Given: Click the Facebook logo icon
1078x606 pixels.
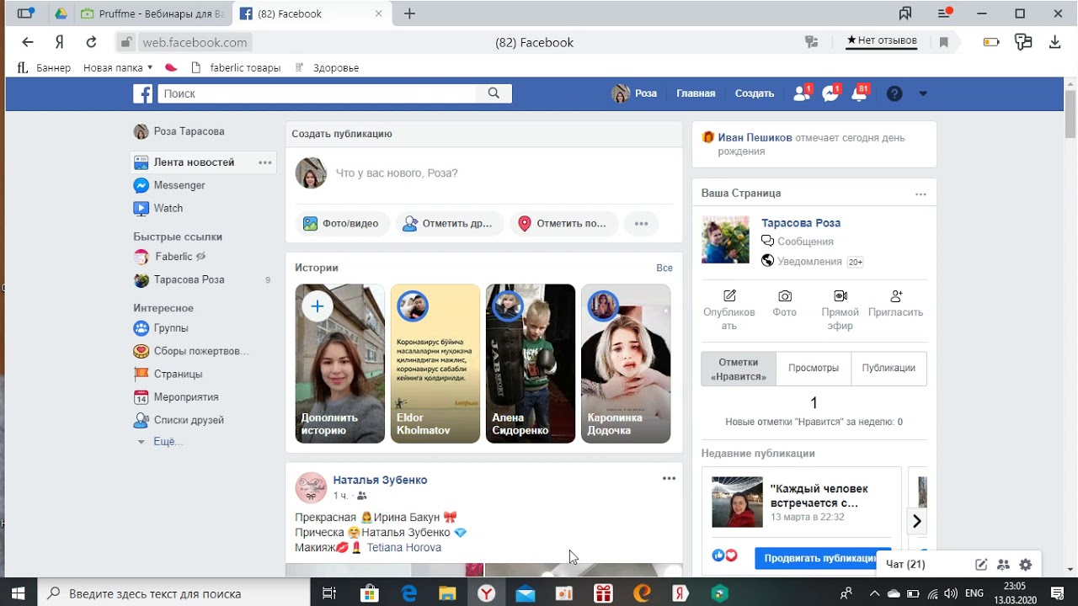Looking at the screenshot, I should [143, 93].
